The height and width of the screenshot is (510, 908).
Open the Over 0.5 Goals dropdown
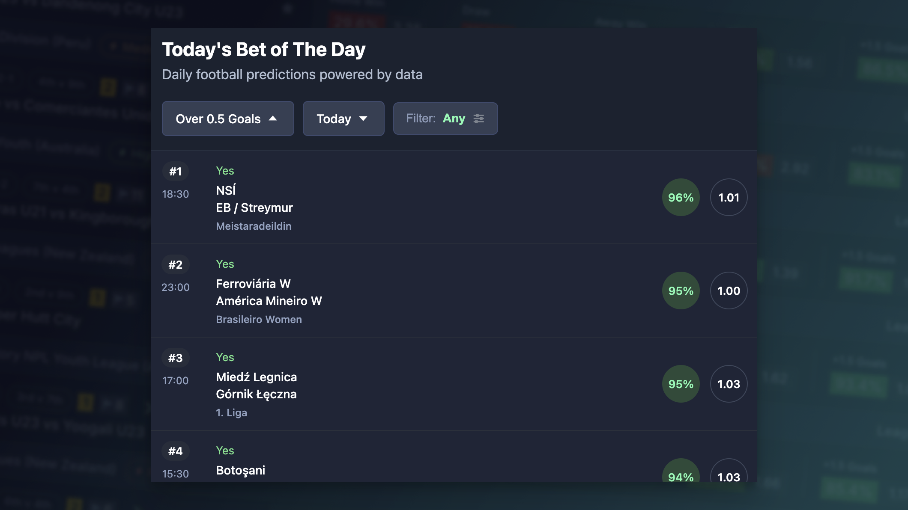click(x=227, y=119)
